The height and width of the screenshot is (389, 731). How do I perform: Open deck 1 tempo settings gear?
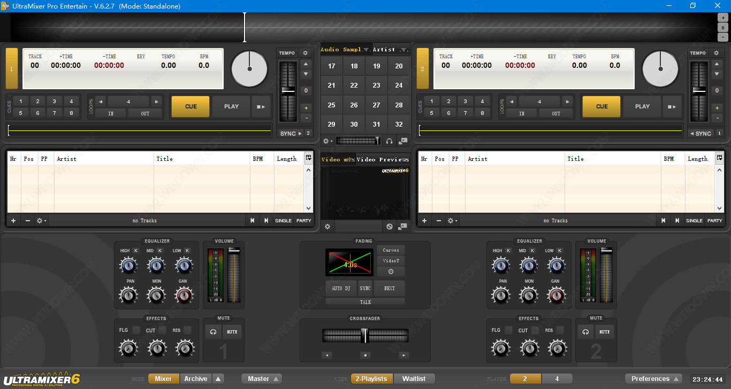(x=306, y=53)
